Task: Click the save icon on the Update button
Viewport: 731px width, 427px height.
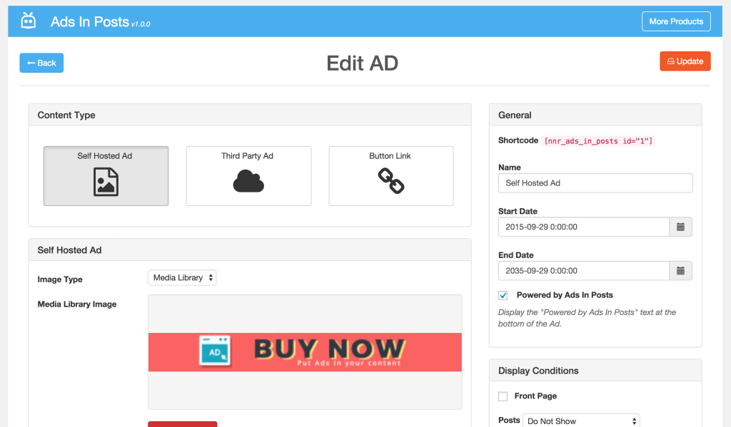Action: coord(672,61)
